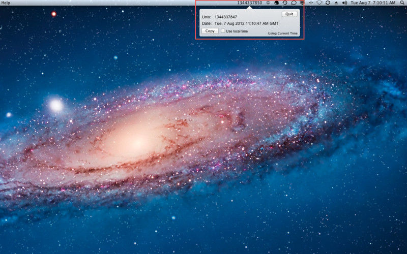Click the four-way arrows menu bar icon
The width and height of the screenshot is (407, 254).
coord(311,3)
